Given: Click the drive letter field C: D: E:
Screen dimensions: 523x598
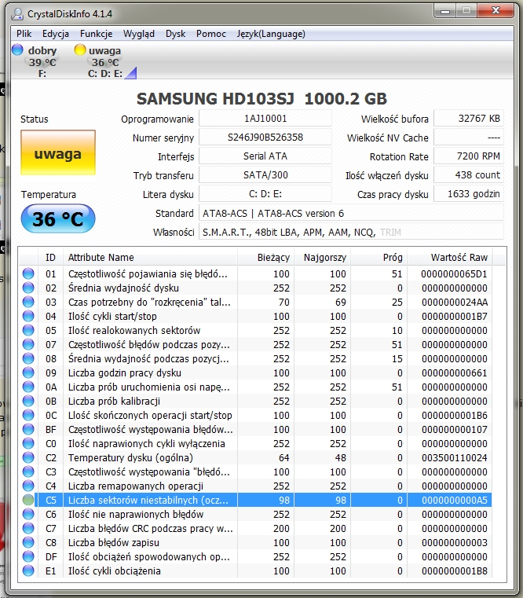Looking at the screenshot, I should pyautogui.click(x=265, y=194).
